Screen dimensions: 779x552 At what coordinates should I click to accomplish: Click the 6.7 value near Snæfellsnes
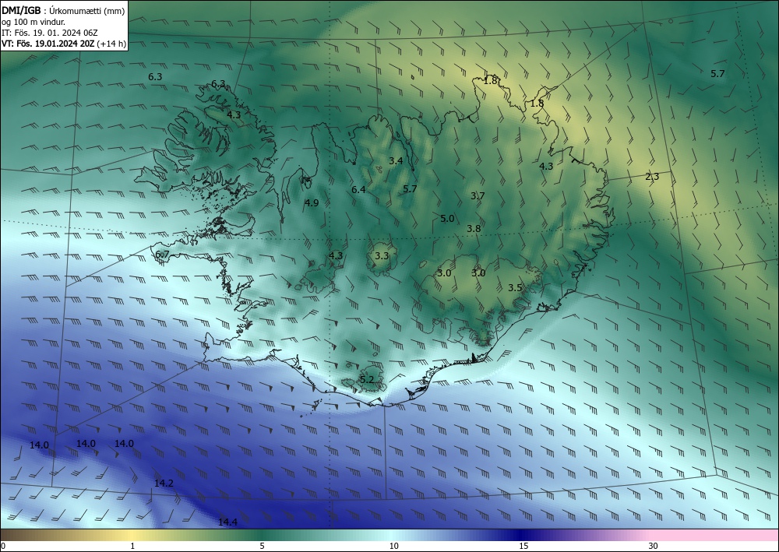[163, 255]
